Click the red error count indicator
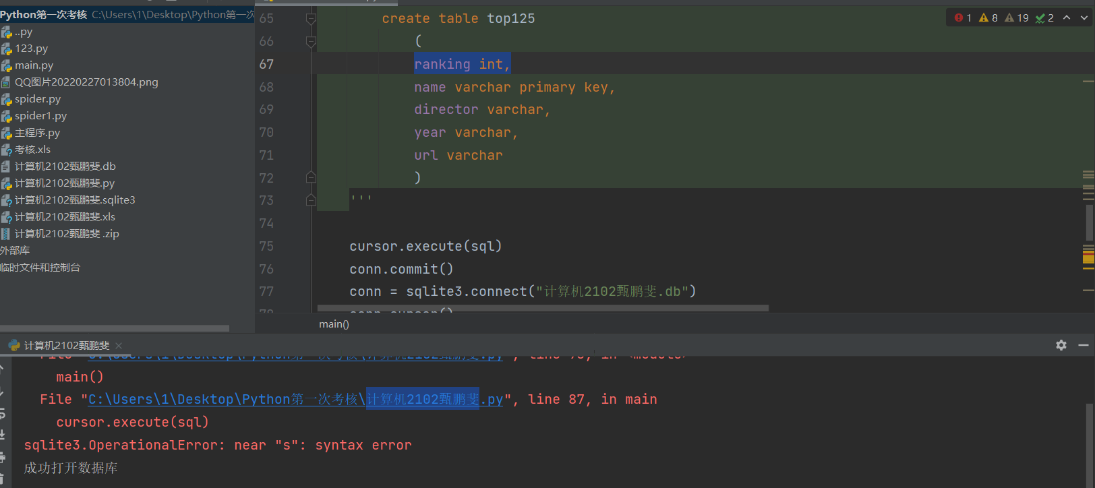This screenshot has height=488, width=1095. [963, 18]
